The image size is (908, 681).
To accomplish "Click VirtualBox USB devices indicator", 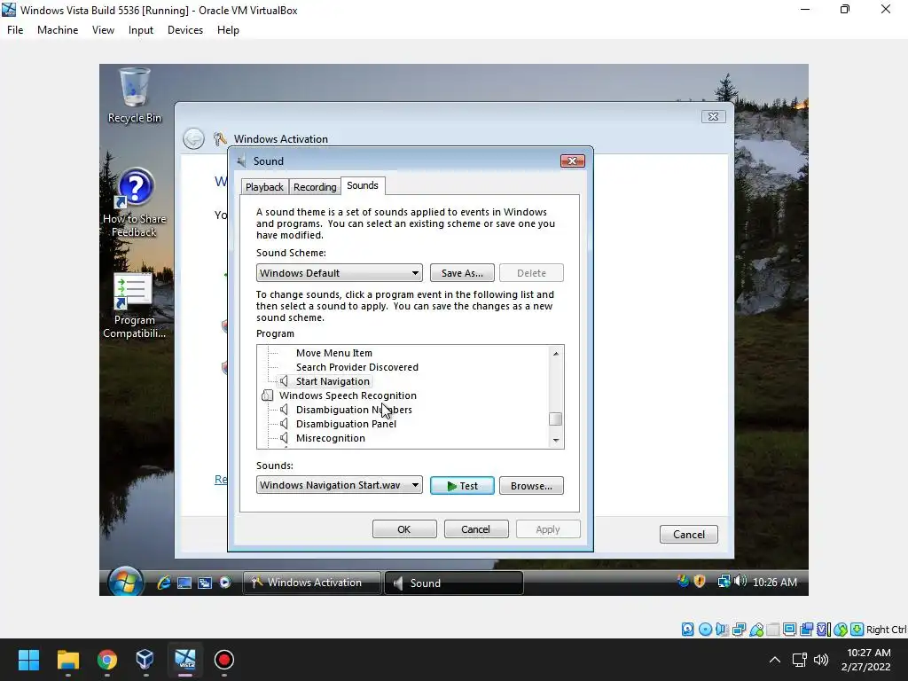I will [755, 630].
